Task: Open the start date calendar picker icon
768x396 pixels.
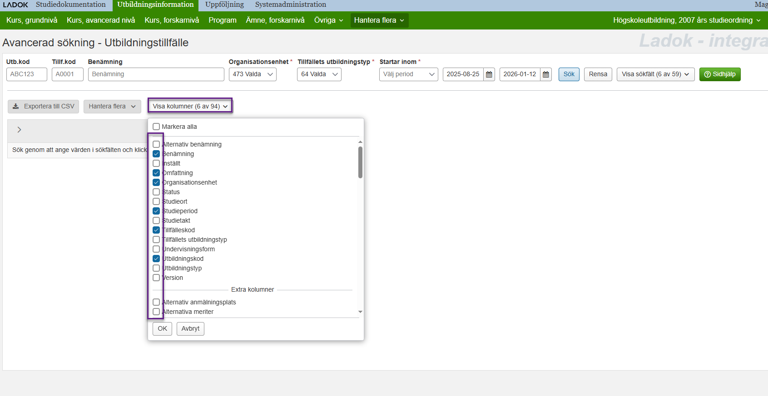Action: 489,74
